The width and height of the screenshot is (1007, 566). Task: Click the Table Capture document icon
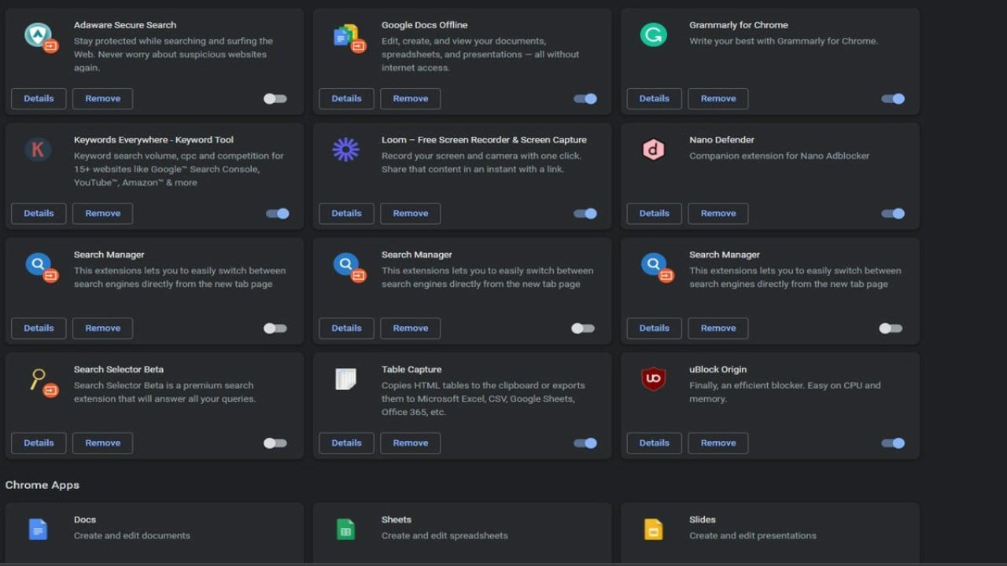point(345,379)
